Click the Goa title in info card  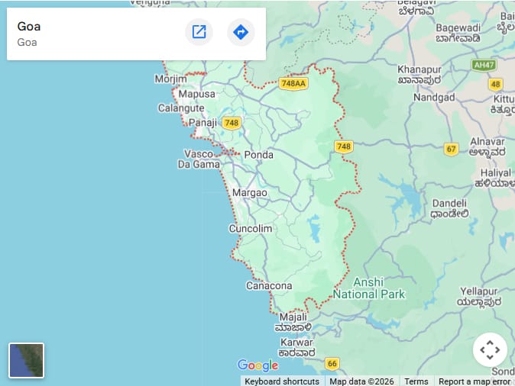[x=29, y=26]
